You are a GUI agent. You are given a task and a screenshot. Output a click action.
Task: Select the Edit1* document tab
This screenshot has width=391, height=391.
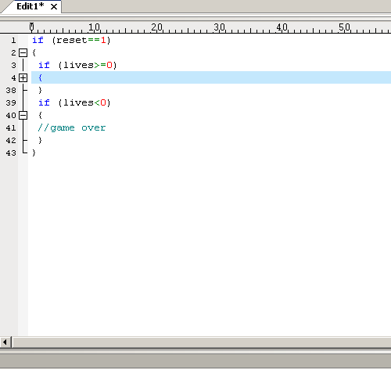coord(30,6)
